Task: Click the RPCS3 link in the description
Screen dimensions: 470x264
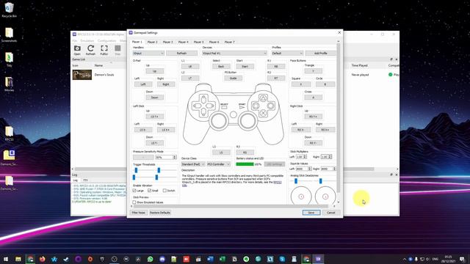Action: pos(278,182)
